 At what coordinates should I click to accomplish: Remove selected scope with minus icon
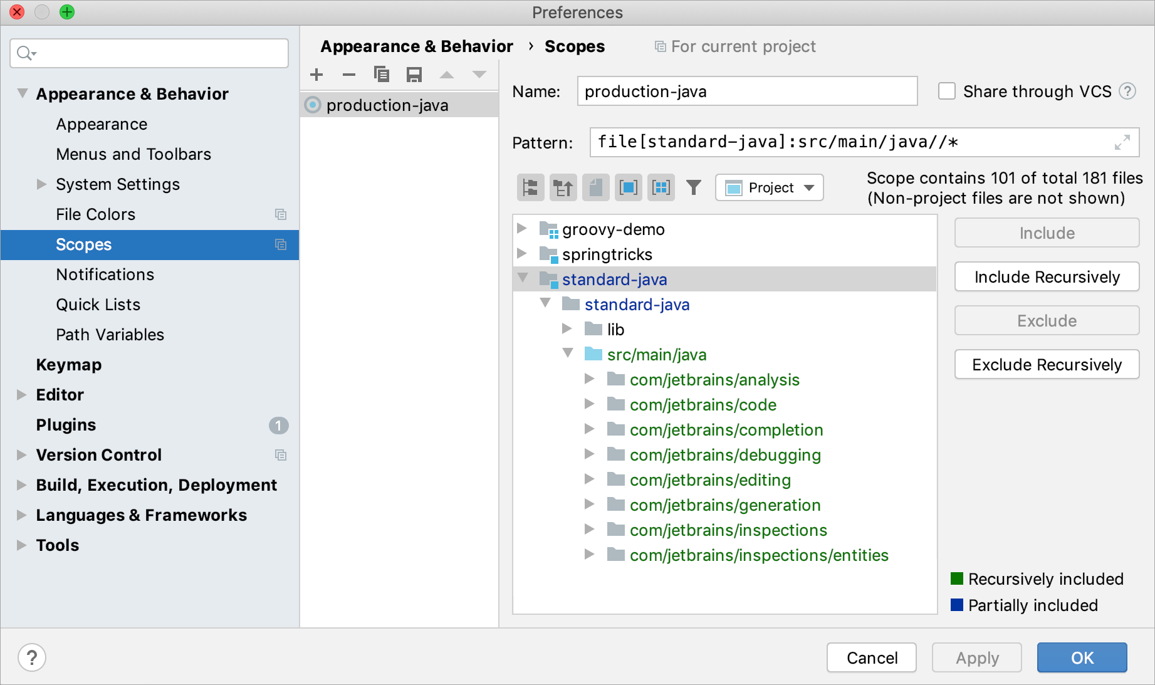[349, 75]
